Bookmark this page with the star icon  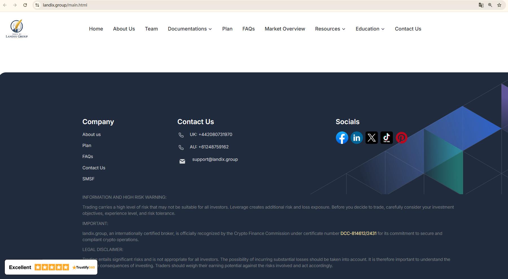tap(499, 5)
